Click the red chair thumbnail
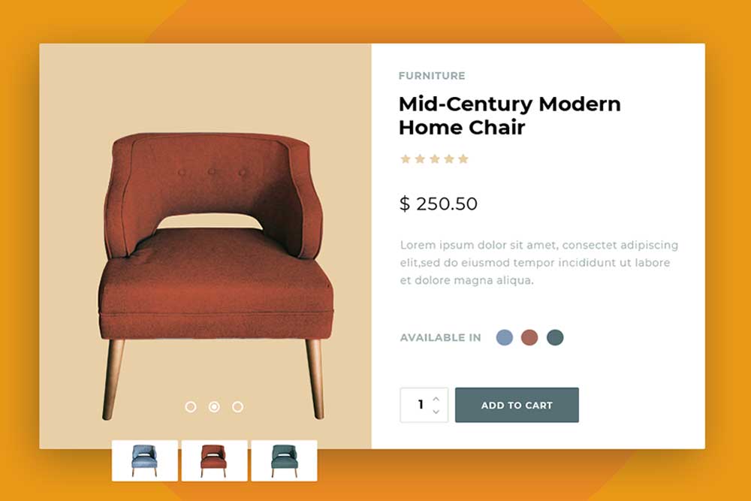This screenshot has height=501, width=751. click(213, 457)
